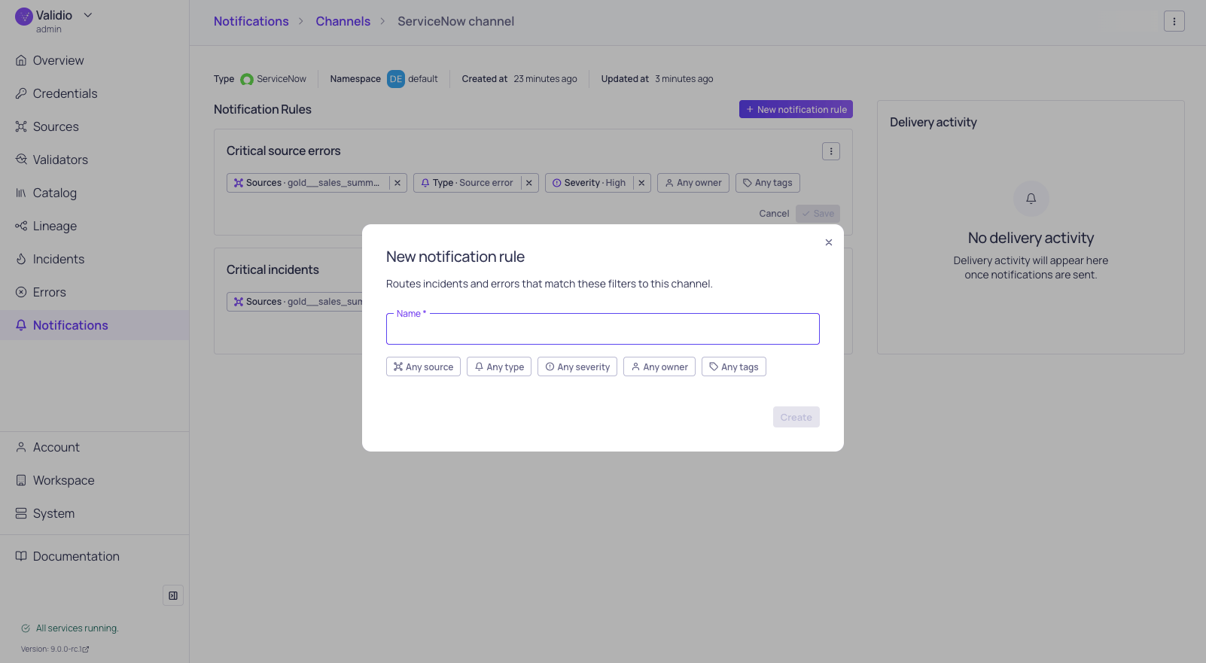Remove the Severity High filter
This screenshot has width=1206, height=663.
[641, 183]
